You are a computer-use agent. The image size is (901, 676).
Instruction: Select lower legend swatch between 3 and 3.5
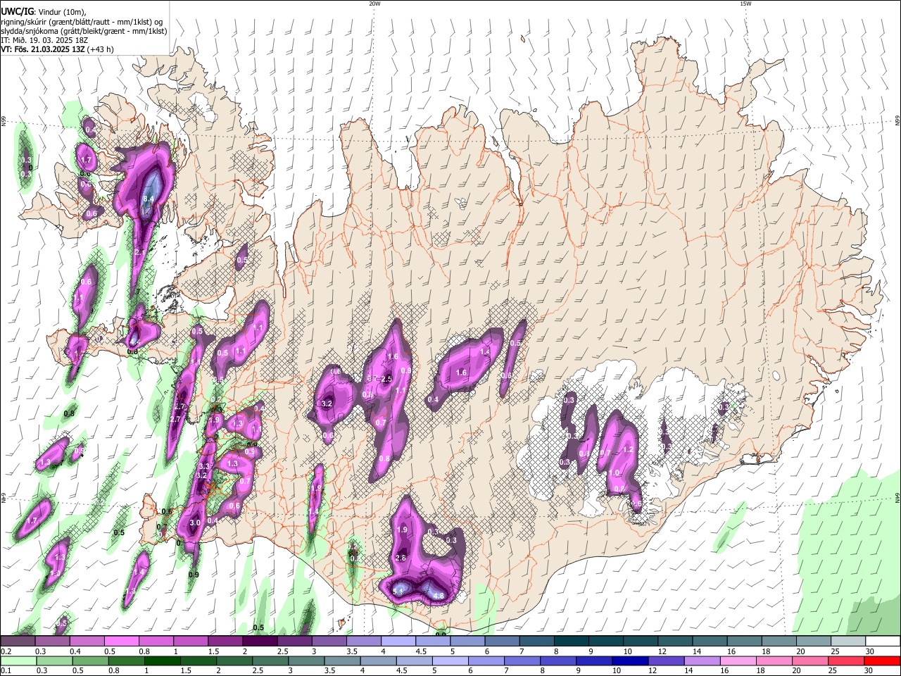click(x=306, y=661)
